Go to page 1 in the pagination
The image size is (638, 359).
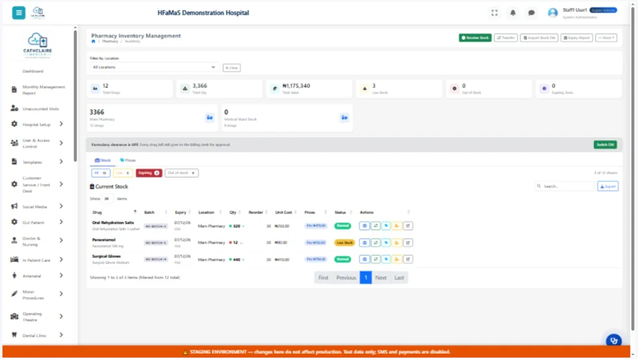tap(366, 278)
